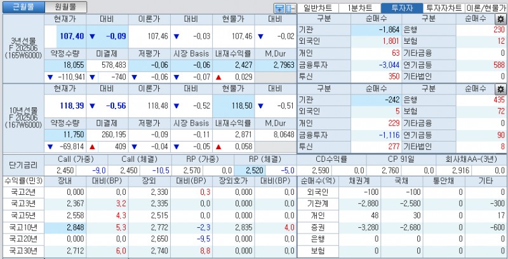This screenshot has height=259, width=508.
Task: Open settings gear in 10-year futures investor table
Action: [501, 89]
